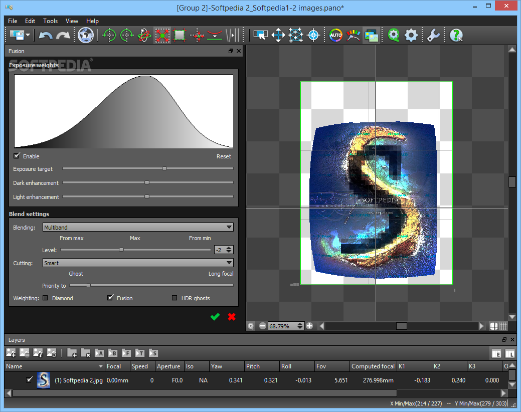Click the group by aperture A icon
521x412 pixels.
click(99, 353)
